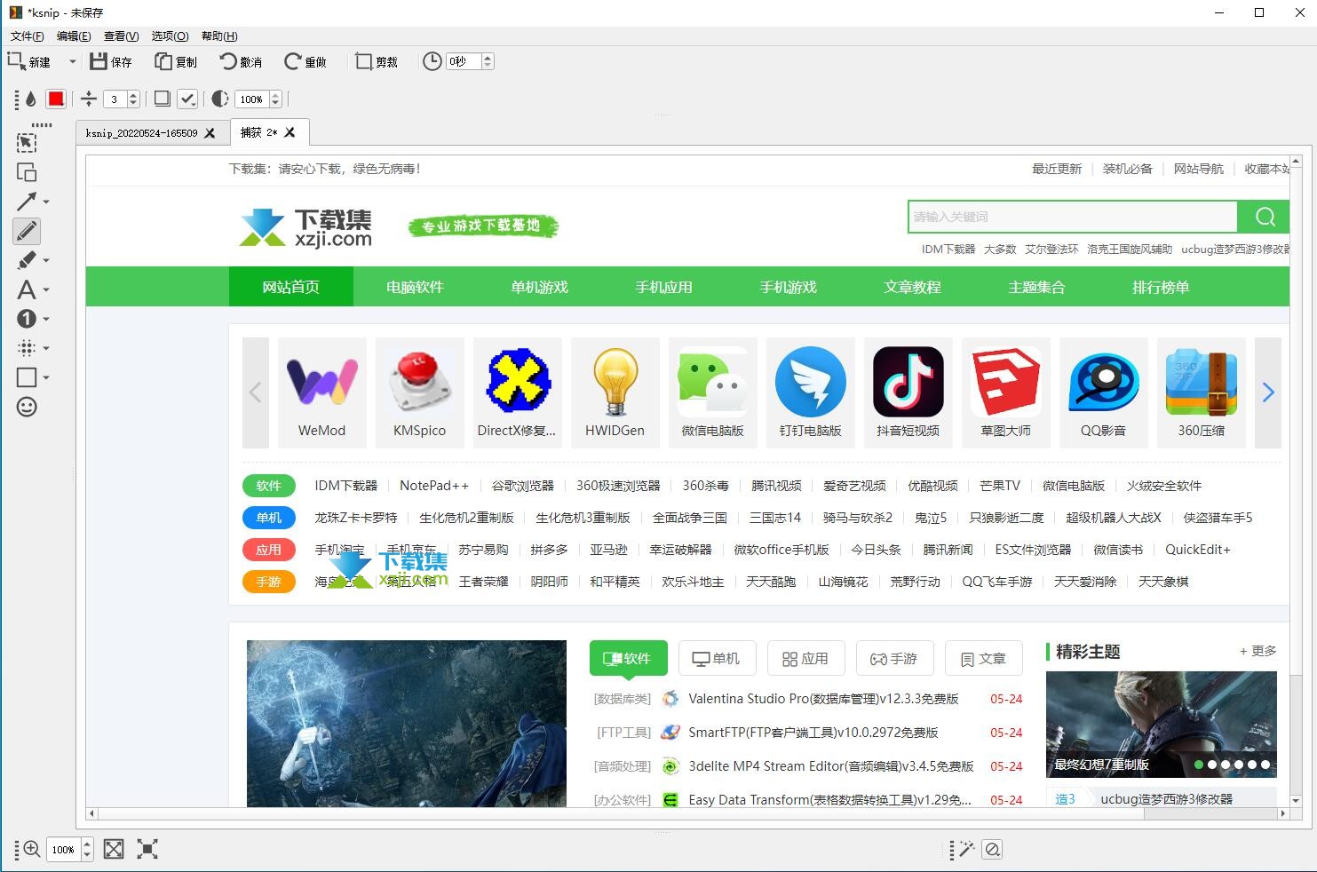Viewport: 1317px width, 872px height.
Task: Expand the Rectangle tool variants dropdown
Action: 46,377
